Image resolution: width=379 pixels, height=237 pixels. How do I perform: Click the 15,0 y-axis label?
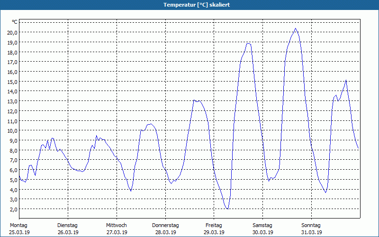(12, 82)
